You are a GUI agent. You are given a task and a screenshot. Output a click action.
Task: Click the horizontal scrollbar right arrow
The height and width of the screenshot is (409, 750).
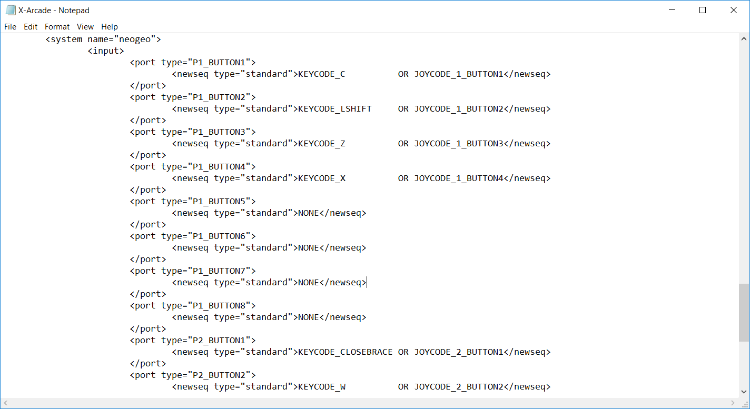point(733,403)
